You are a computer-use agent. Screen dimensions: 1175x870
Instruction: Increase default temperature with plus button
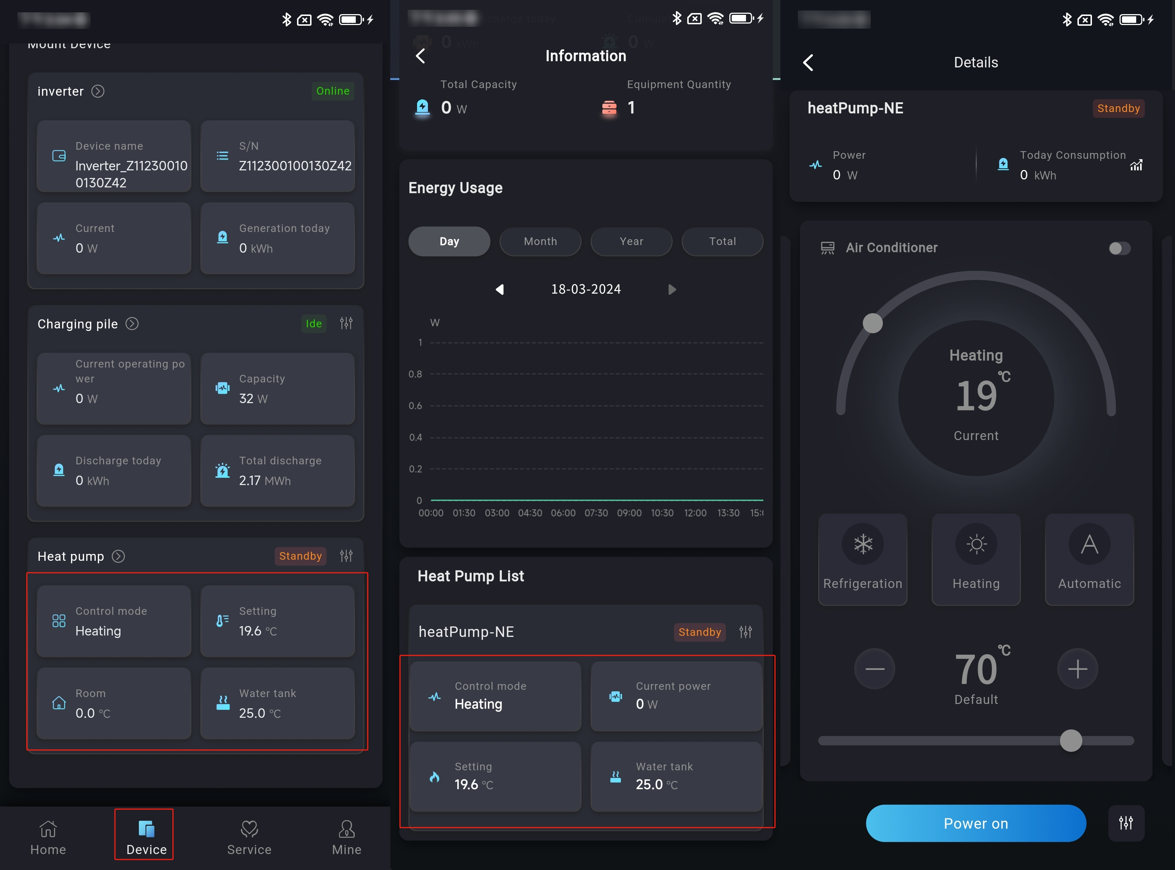coord(1077,668)
